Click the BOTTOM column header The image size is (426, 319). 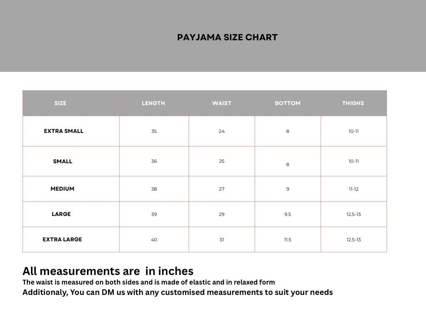(x=287, y=103)
